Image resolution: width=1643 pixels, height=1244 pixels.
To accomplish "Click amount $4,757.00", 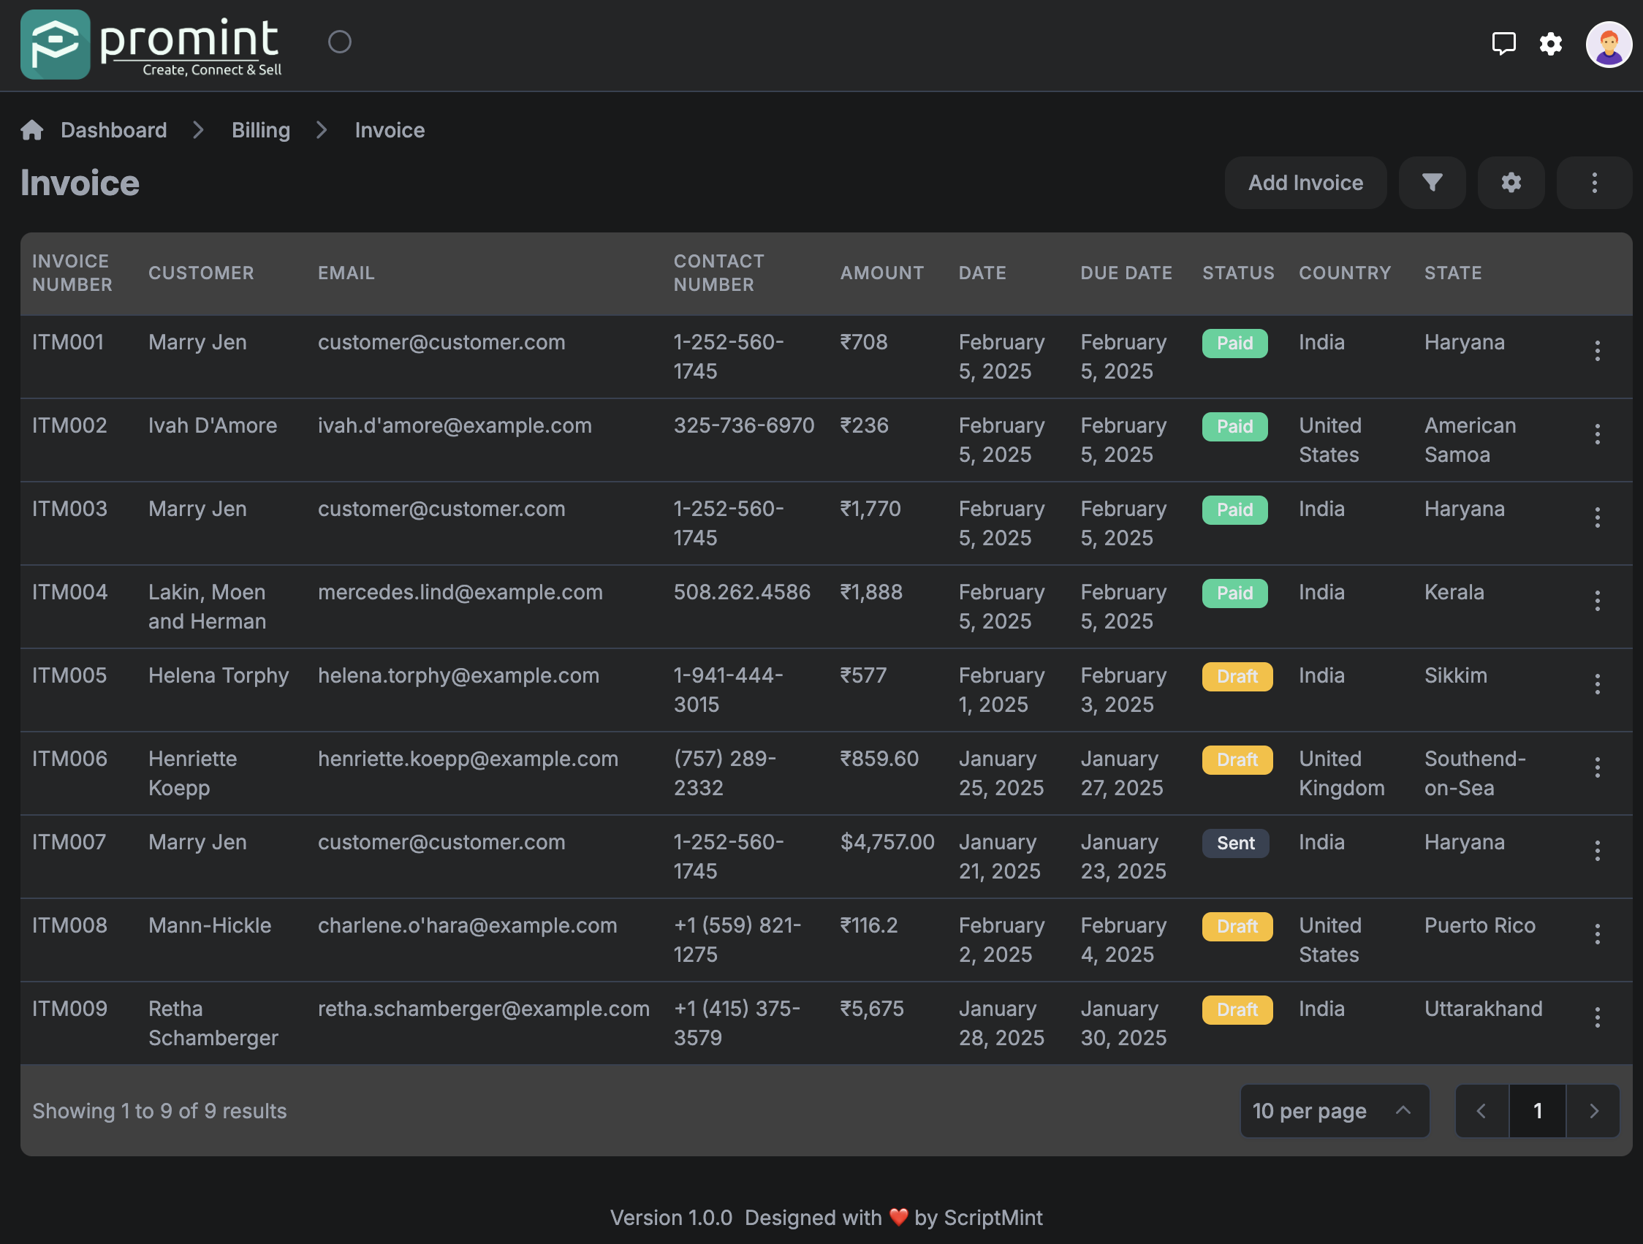I will [887, 842].
